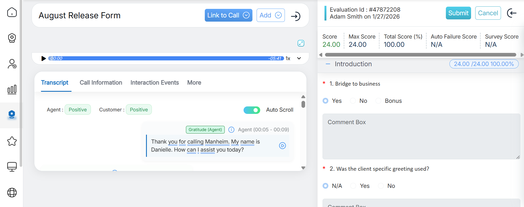
Task: Click the bar chart reports sidebar icon
Action: 12,90
